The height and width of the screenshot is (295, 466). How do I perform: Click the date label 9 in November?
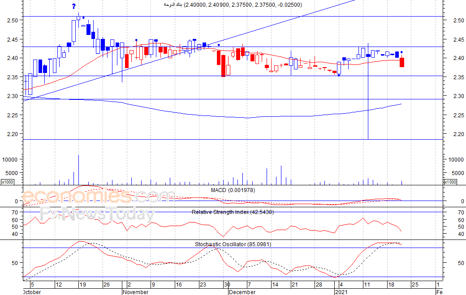(153, 285)
